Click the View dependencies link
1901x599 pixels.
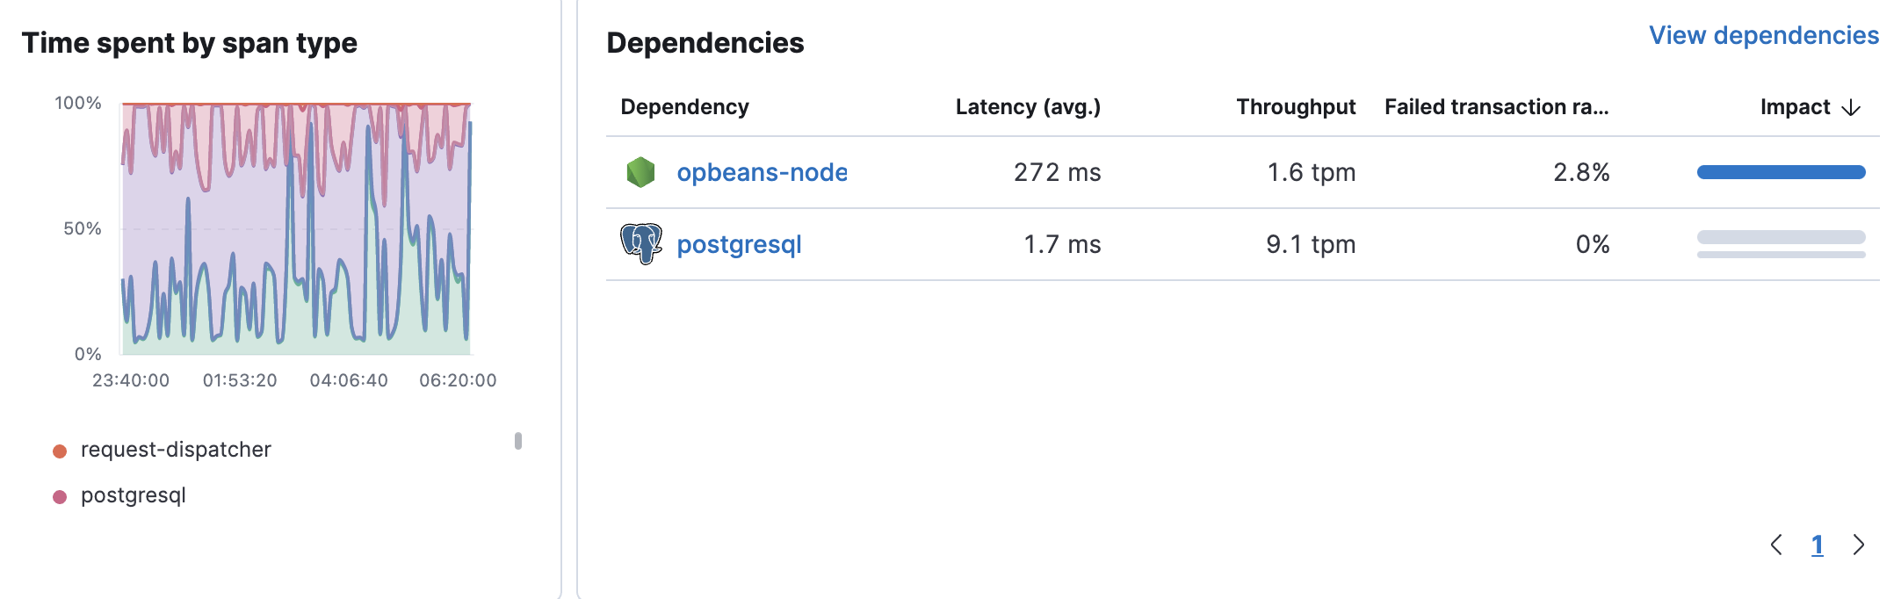pyautogui.click(x=1762, y=37)
